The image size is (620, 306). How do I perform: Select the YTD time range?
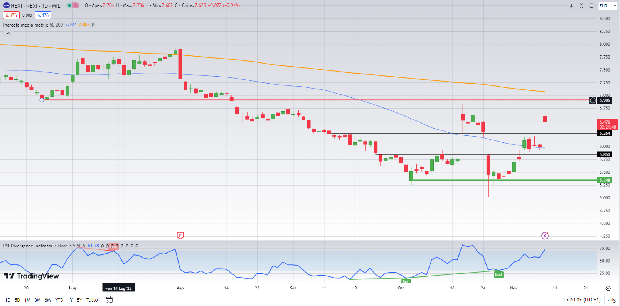point(59,300)
